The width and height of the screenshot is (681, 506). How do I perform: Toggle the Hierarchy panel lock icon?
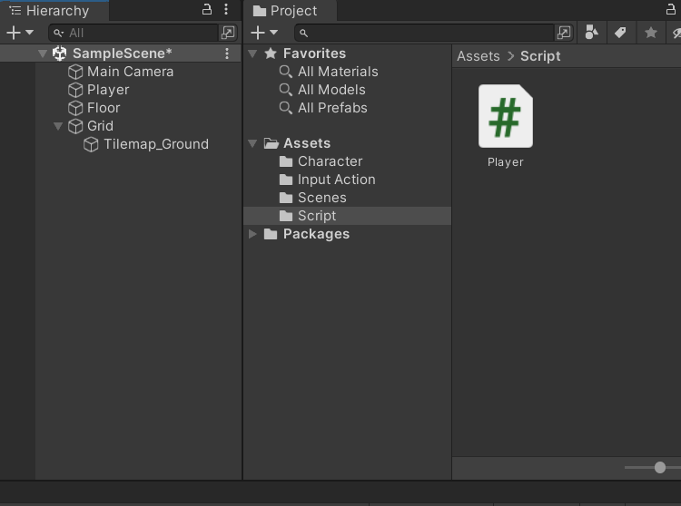tap(207, 10)
